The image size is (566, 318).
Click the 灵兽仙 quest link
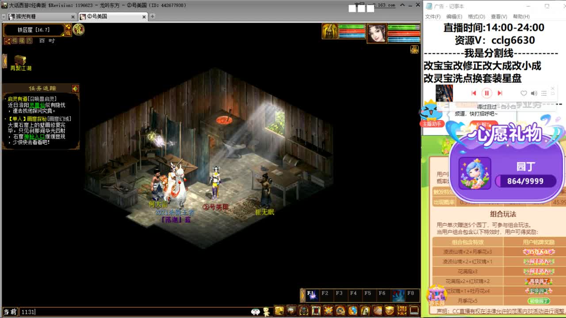(37, 105)
